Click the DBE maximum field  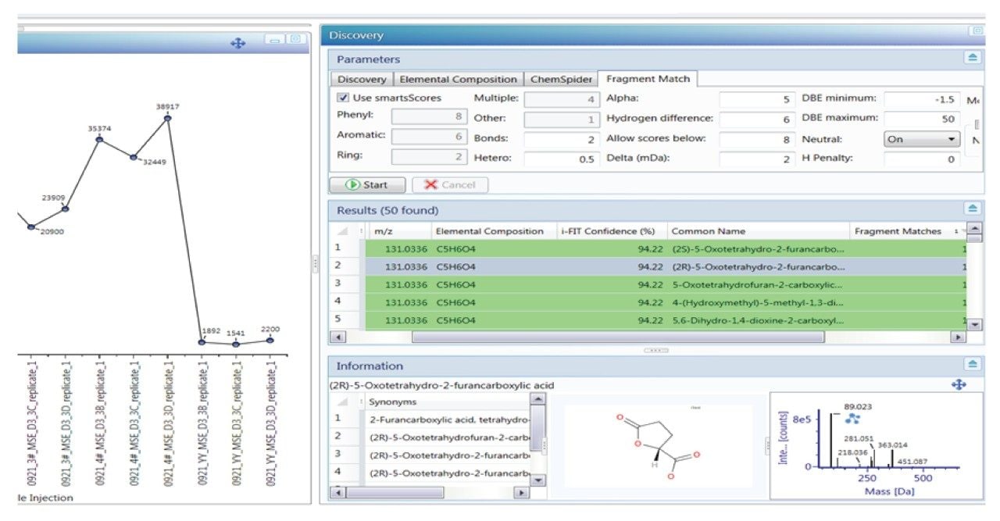tap(922, 120)
